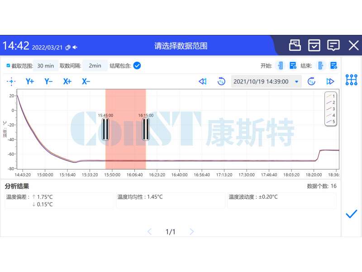Open the date-time dropdown 2021/10/19 14:39:00
362x272 pixels.
click(x=266, y=82)
